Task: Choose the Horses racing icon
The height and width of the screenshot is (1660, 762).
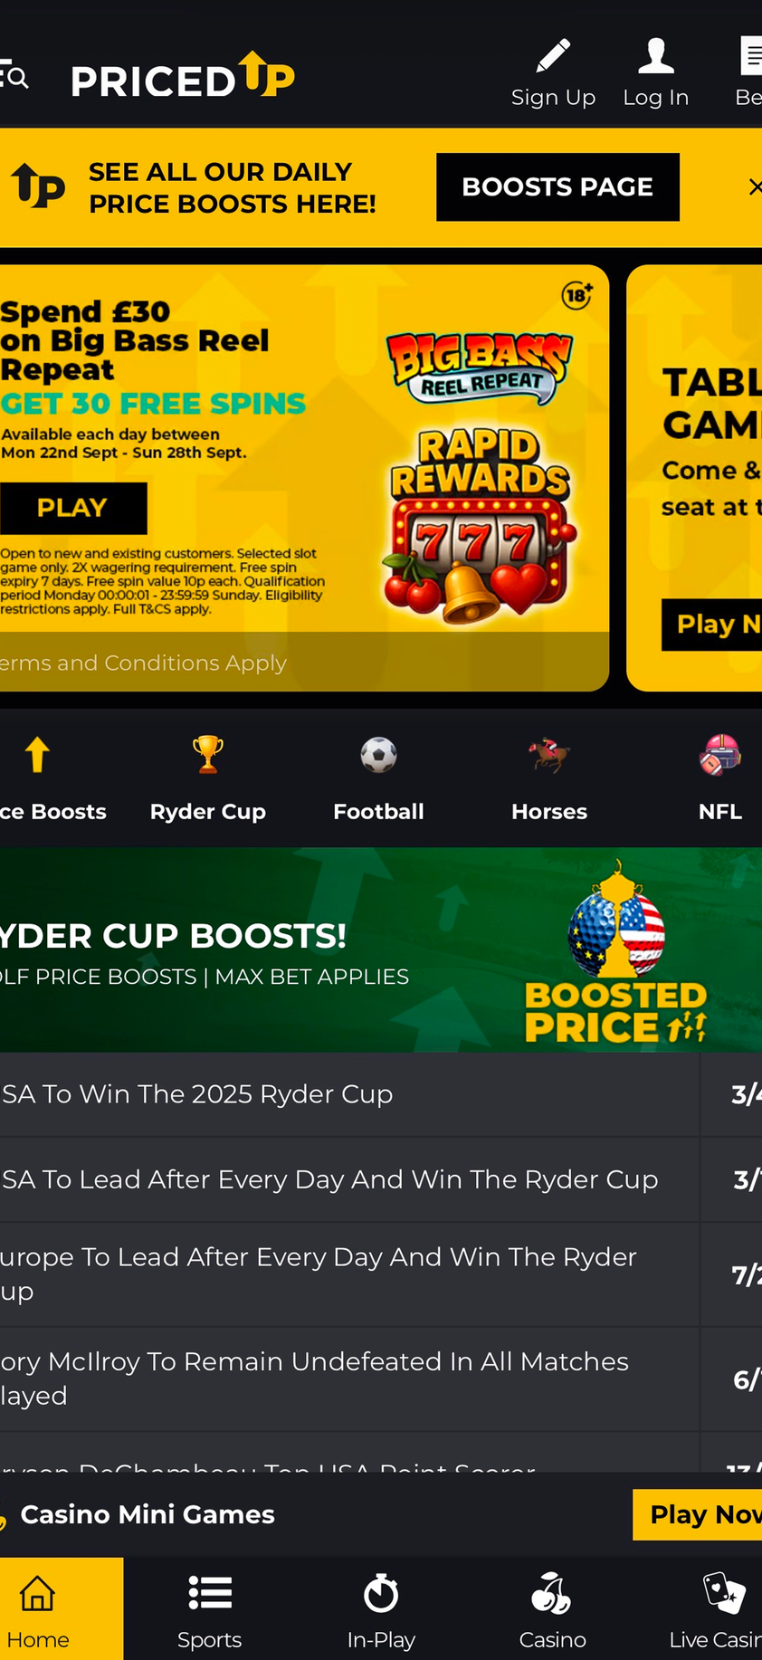Action: click(x=549, y=755)
